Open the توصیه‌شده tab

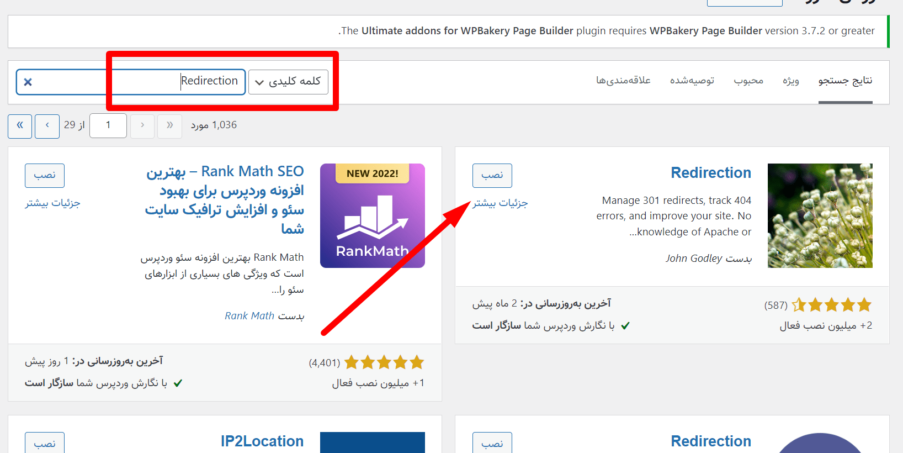(692, 81)
